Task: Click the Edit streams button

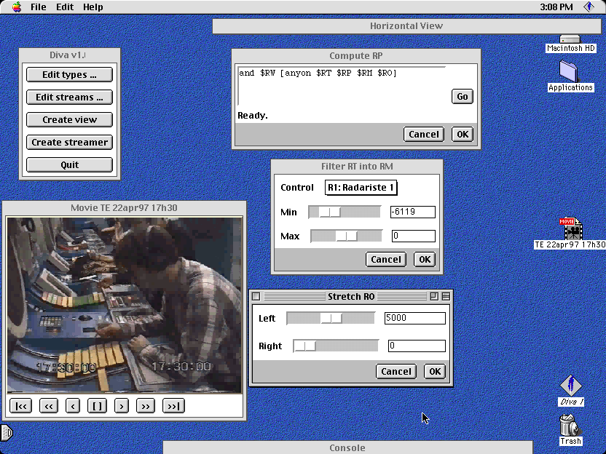Action: point(69,97)
